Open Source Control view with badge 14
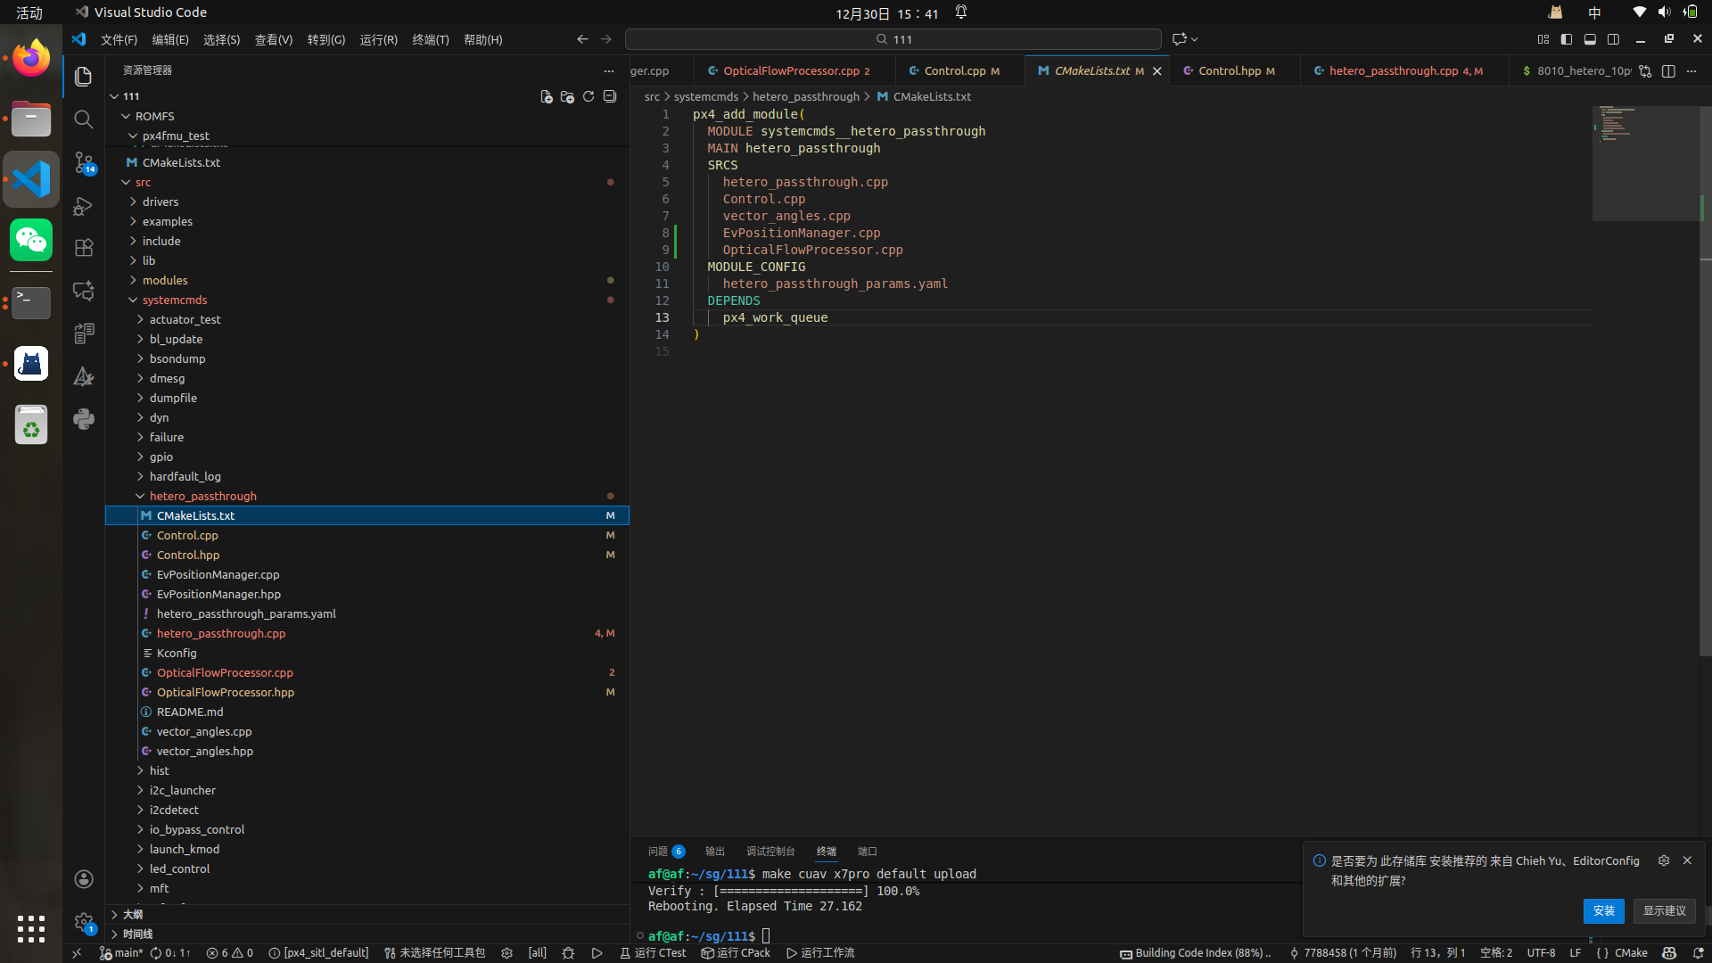Image resolution: width=1712 pixels, height=963 pixels. [x=84, y=162]
